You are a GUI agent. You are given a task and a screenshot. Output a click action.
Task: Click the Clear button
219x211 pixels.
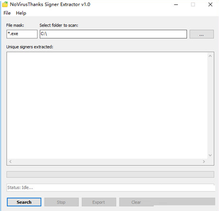coord(136,202)
